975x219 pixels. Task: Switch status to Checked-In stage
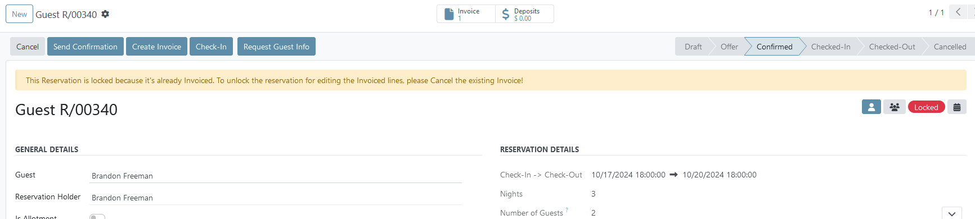coord(830,47)
